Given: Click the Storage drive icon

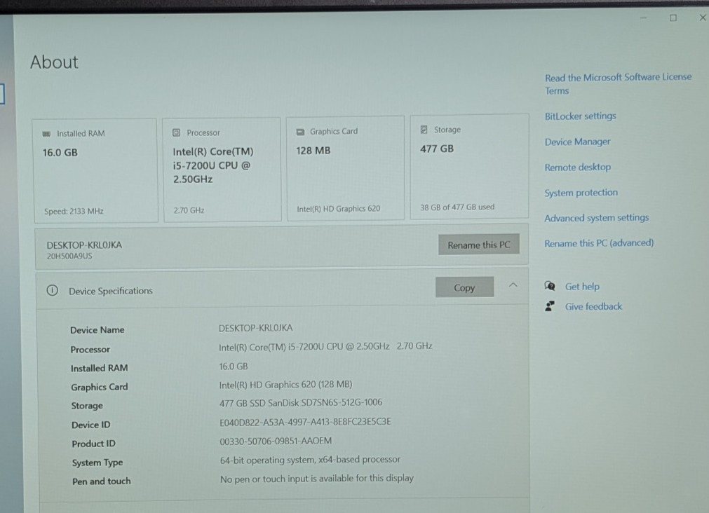Looking at the screenshot, I should pyautogui.click(x=424, y=130).
